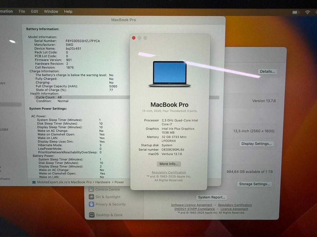Select Siri & Spotlight icon in sidebar
Screen dimensions: 317x237
point(91,197)
